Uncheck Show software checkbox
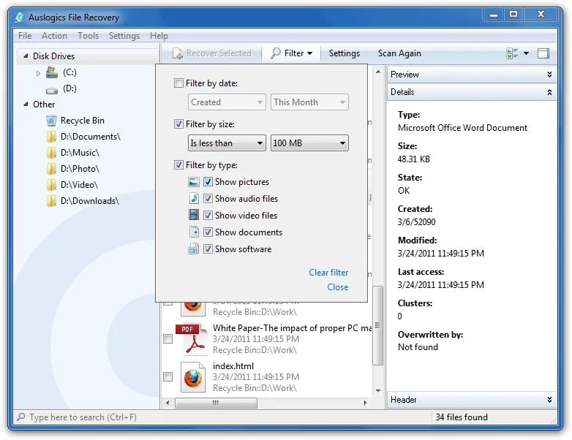This screenshot has height=440, width=572. tap(208, 249)
